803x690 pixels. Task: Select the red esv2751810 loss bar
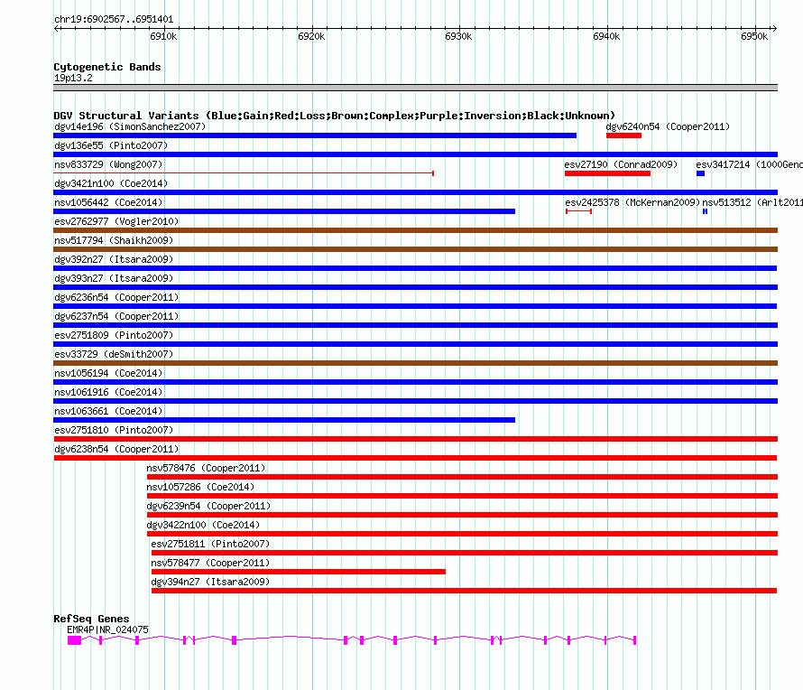tap(415, 439)
